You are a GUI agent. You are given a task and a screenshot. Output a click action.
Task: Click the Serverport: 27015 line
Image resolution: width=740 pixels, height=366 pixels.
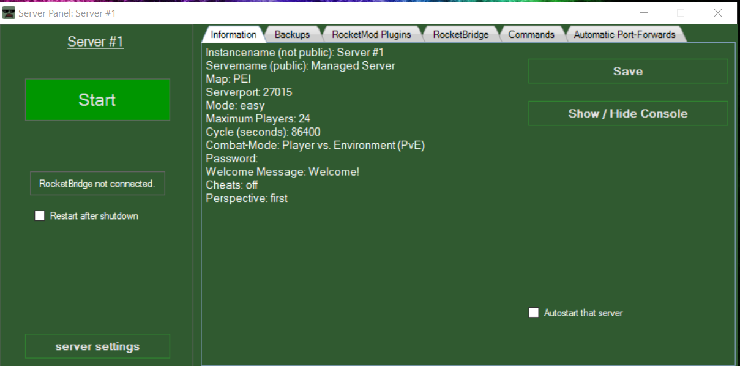click(249, 92)
